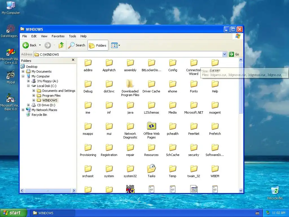289x217 pixels.
Task: Select My Network Places in tree
Action: coord(44,110)
